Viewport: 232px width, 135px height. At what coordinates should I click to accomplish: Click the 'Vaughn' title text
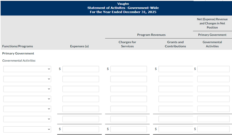pos(123,4)
